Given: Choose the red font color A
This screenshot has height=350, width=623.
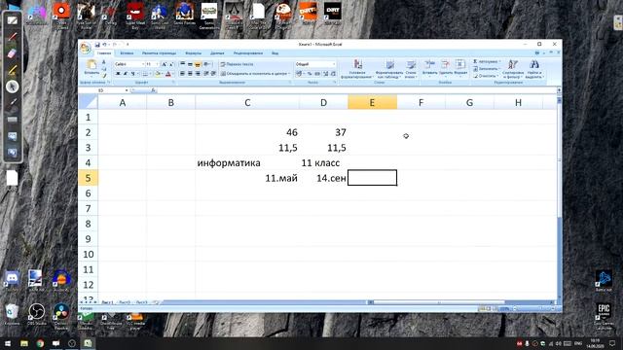Looking at the screenshot, I should tap(168, 74).
